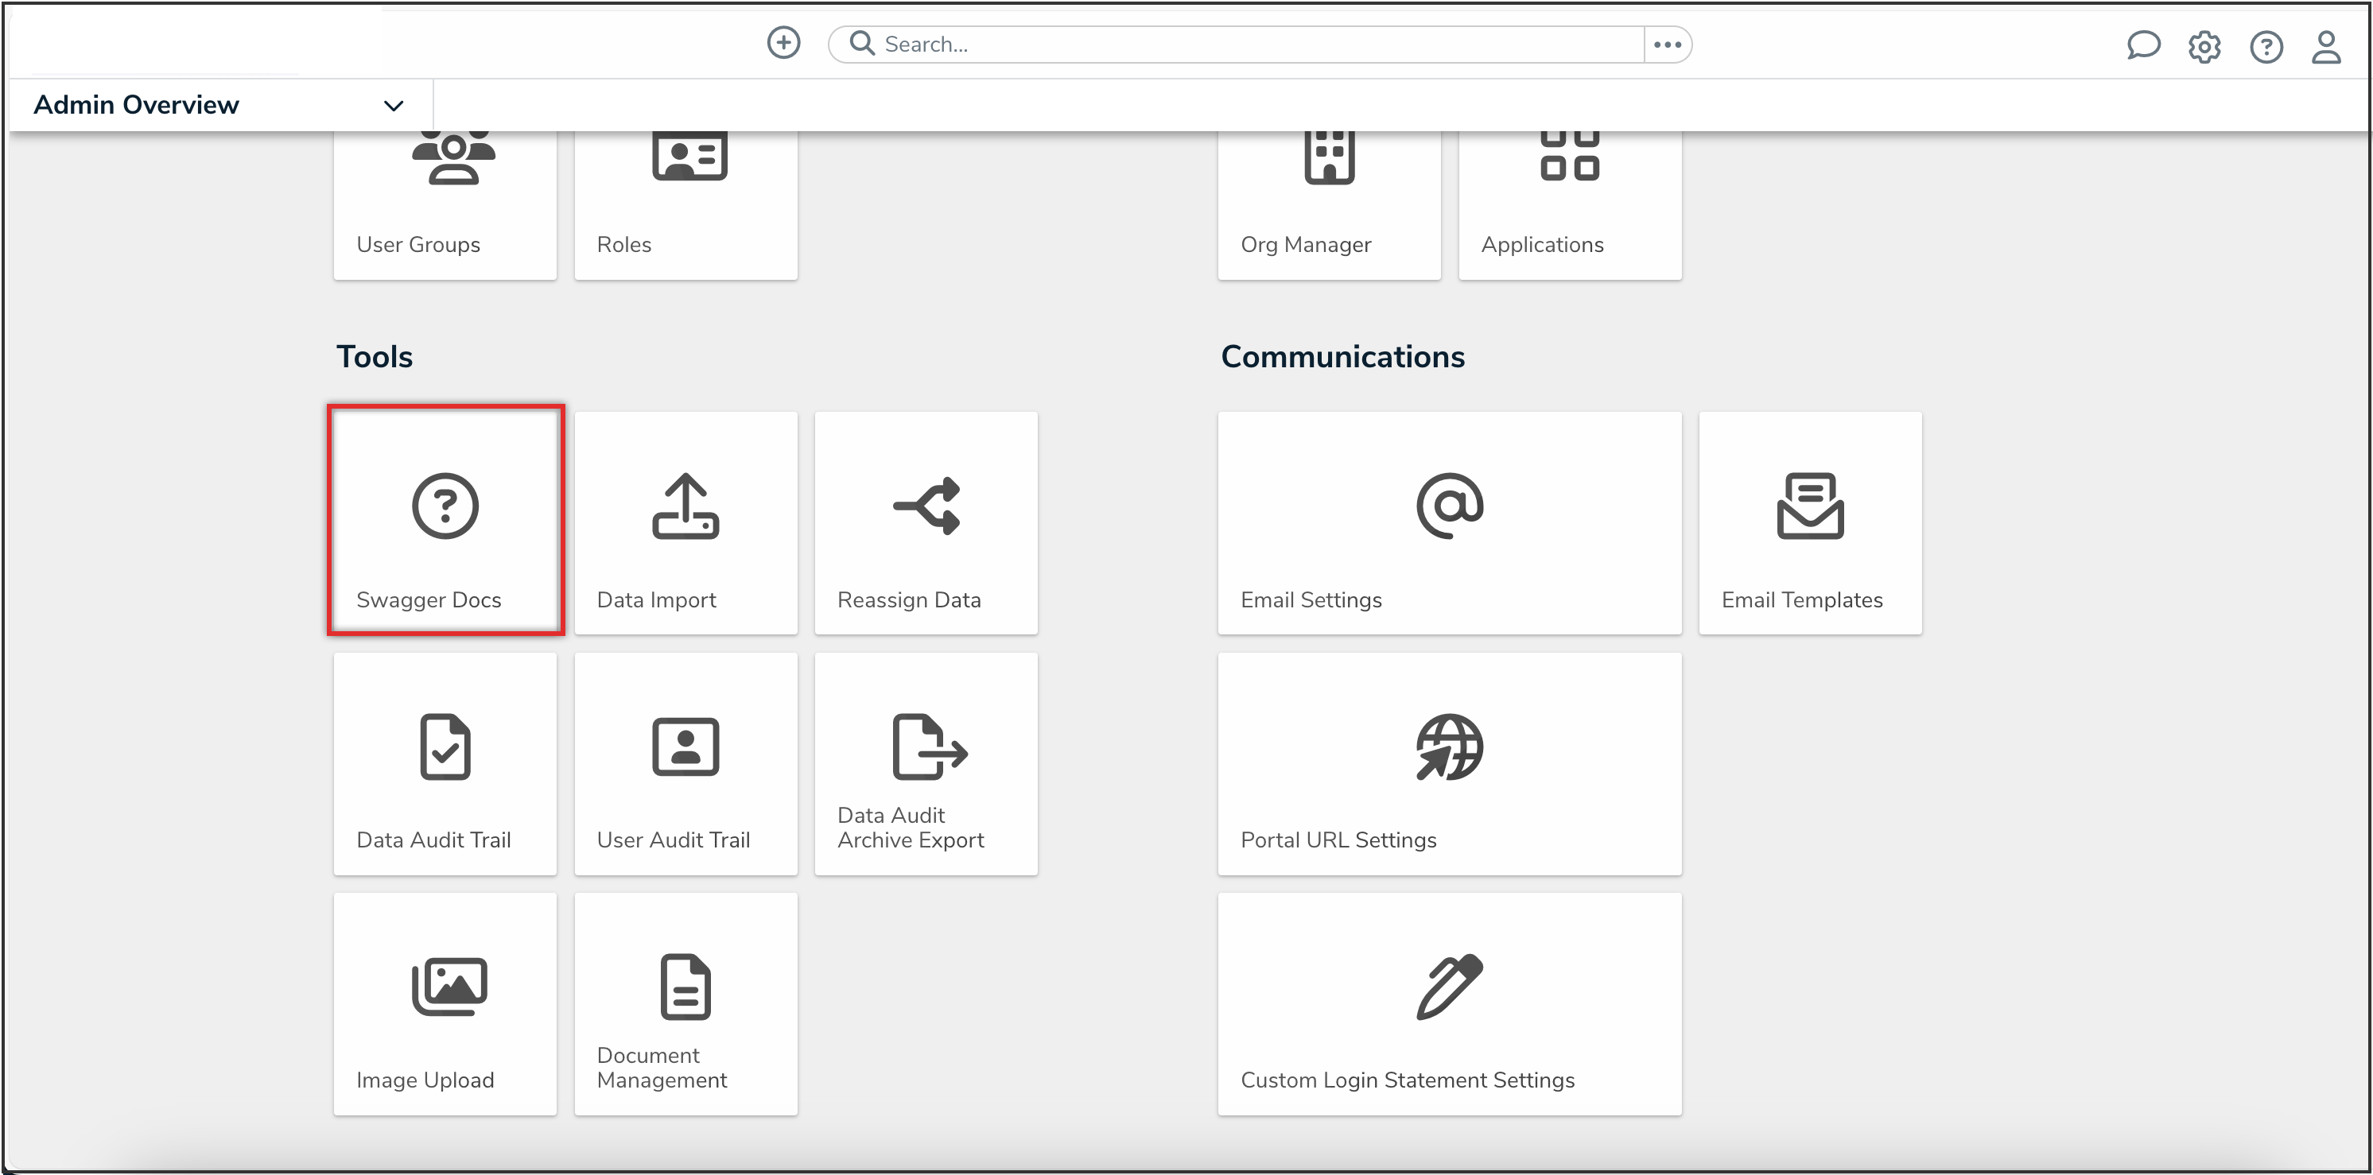
Task: Open Data Audit Archive Export
Action: (926, 763)
